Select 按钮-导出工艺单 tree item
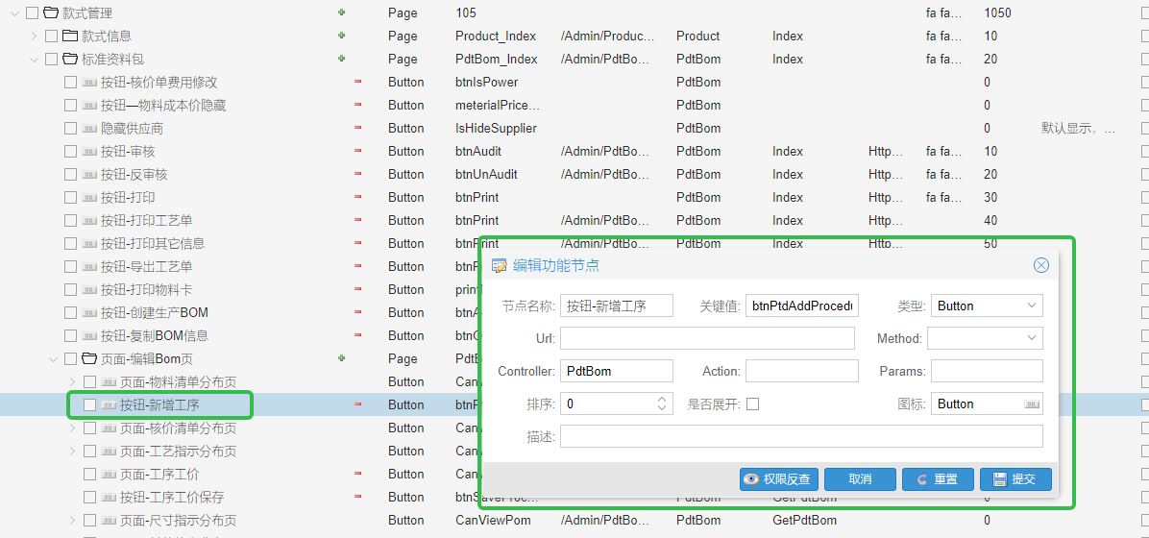This screenshot has height=538, width=1149. (x=154, y=266)
